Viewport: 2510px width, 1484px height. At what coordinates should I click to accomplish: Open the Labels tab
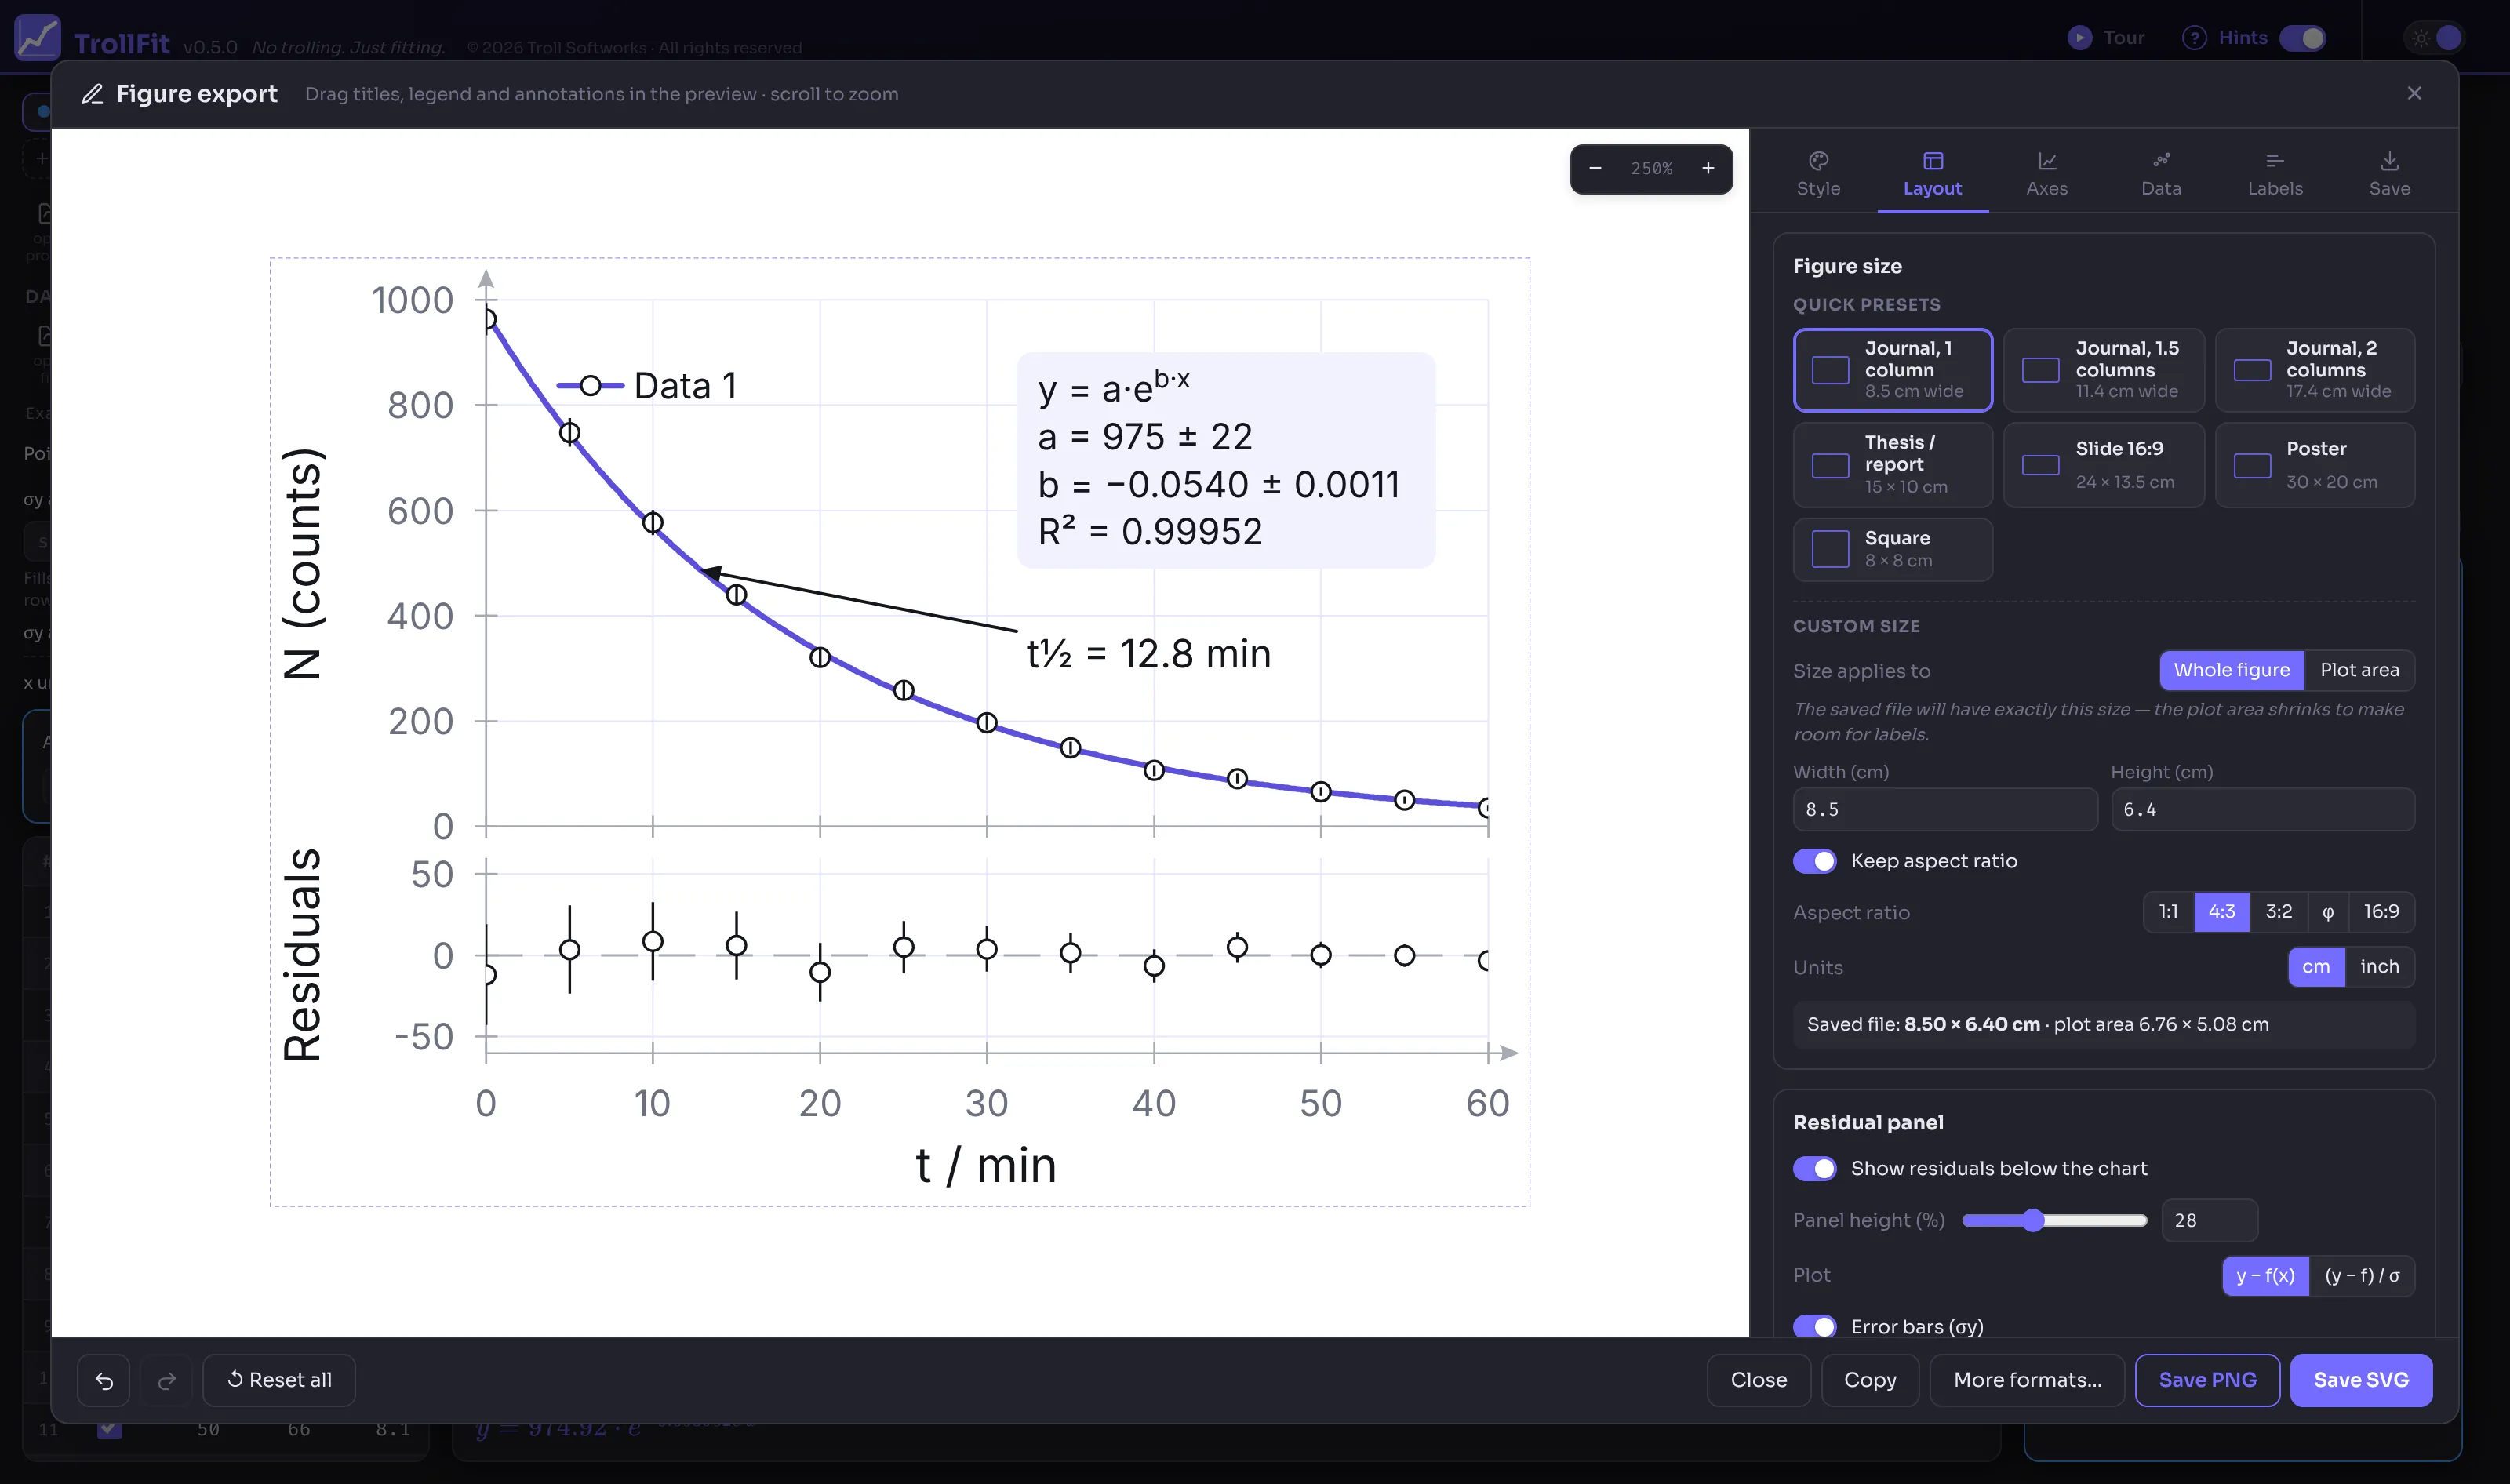click(x=2275, y=174)
